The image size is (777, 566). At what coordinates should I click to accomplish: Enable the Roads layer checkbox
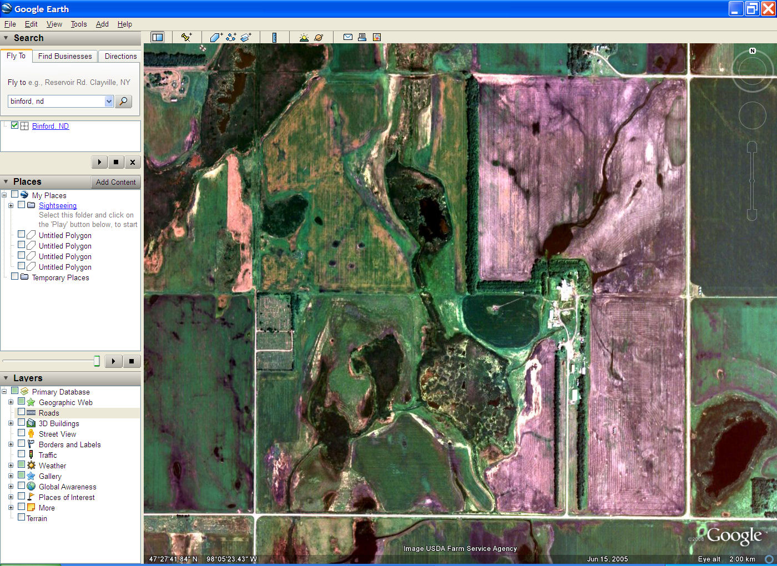21,412
